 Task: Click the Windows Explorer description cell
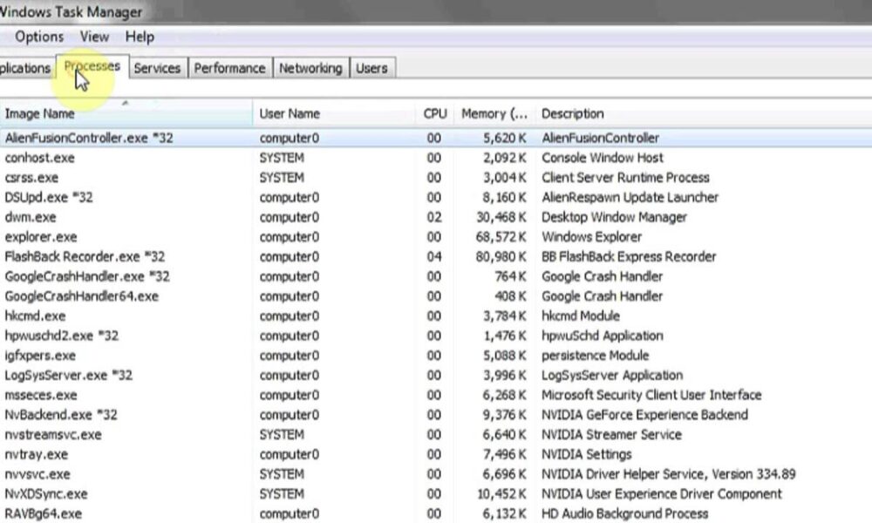[592, 237]
